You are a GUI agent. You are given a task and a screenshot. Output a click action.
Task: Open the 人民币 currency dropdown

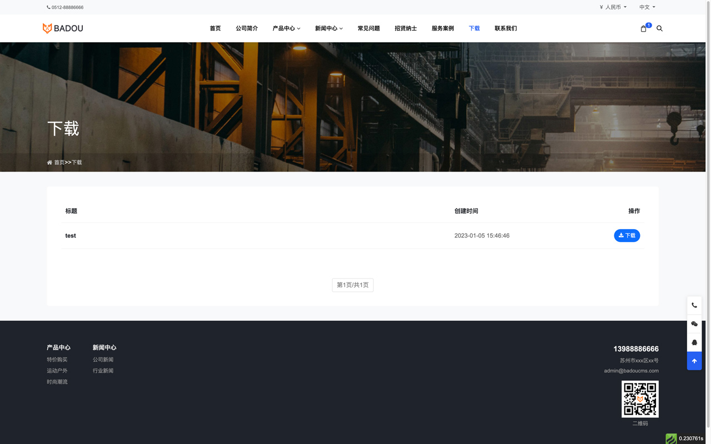coord(613,7)
